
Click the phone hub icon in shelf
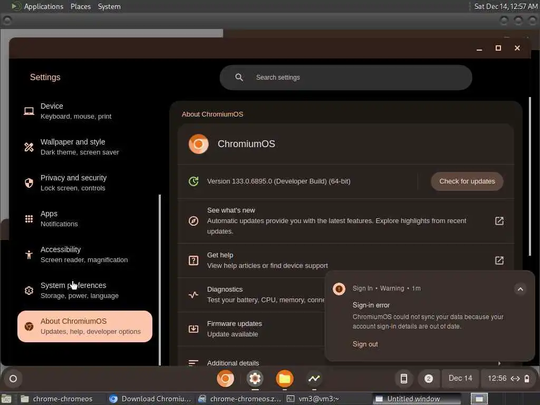click(x=403, y=379)
